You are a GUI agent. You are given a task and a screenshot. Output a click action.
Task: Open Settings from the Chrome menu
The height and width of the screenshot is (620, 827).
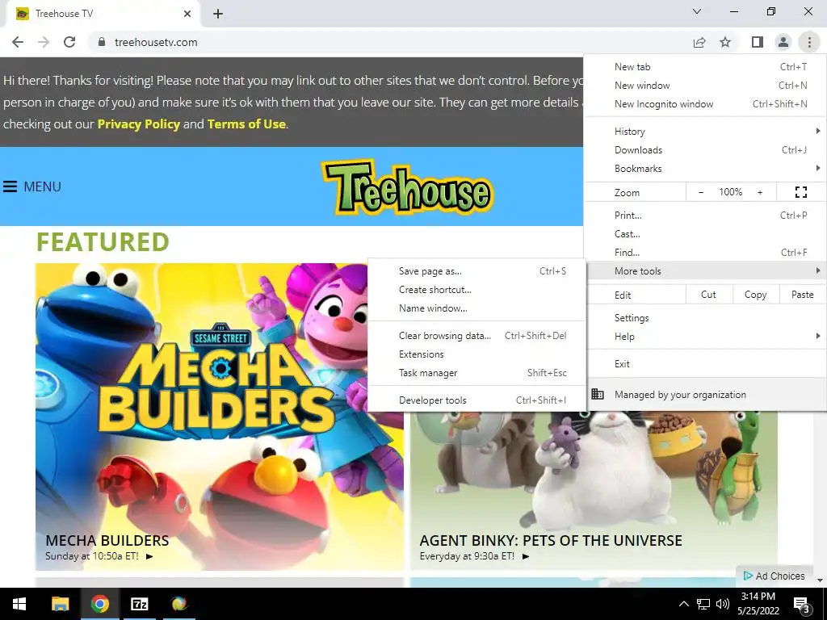(x=704, y=318)
